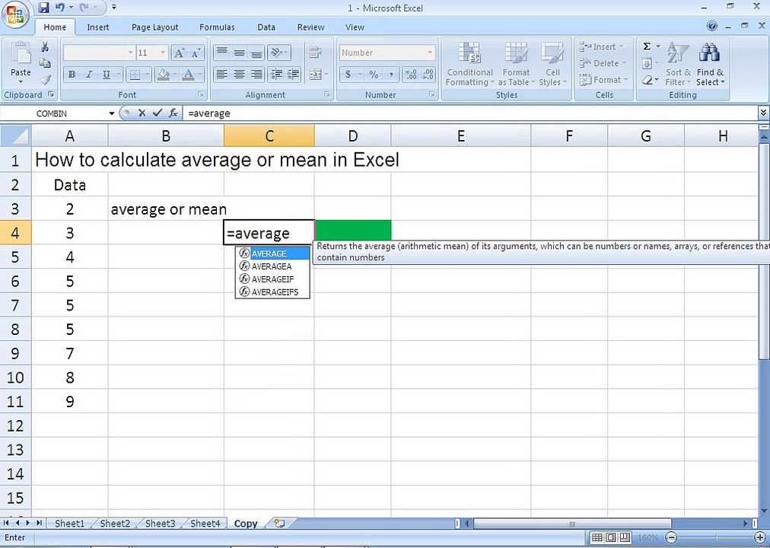Viewport: 770px width, 548px height.
Task: Open the View ribbon tab
Action: click(355, 27)
